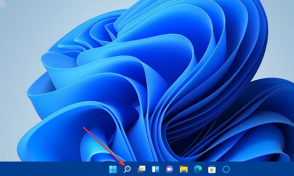Open Task View from the taskbar
Screen dimensions: 294x176
point(141,169)
